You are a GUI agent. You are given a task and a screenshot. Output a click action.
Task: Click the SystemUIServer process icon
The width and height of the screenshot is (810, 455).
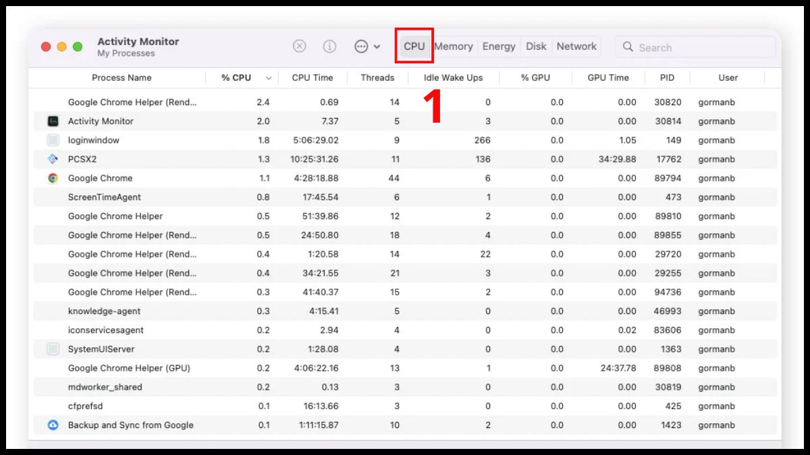point(53,349)
